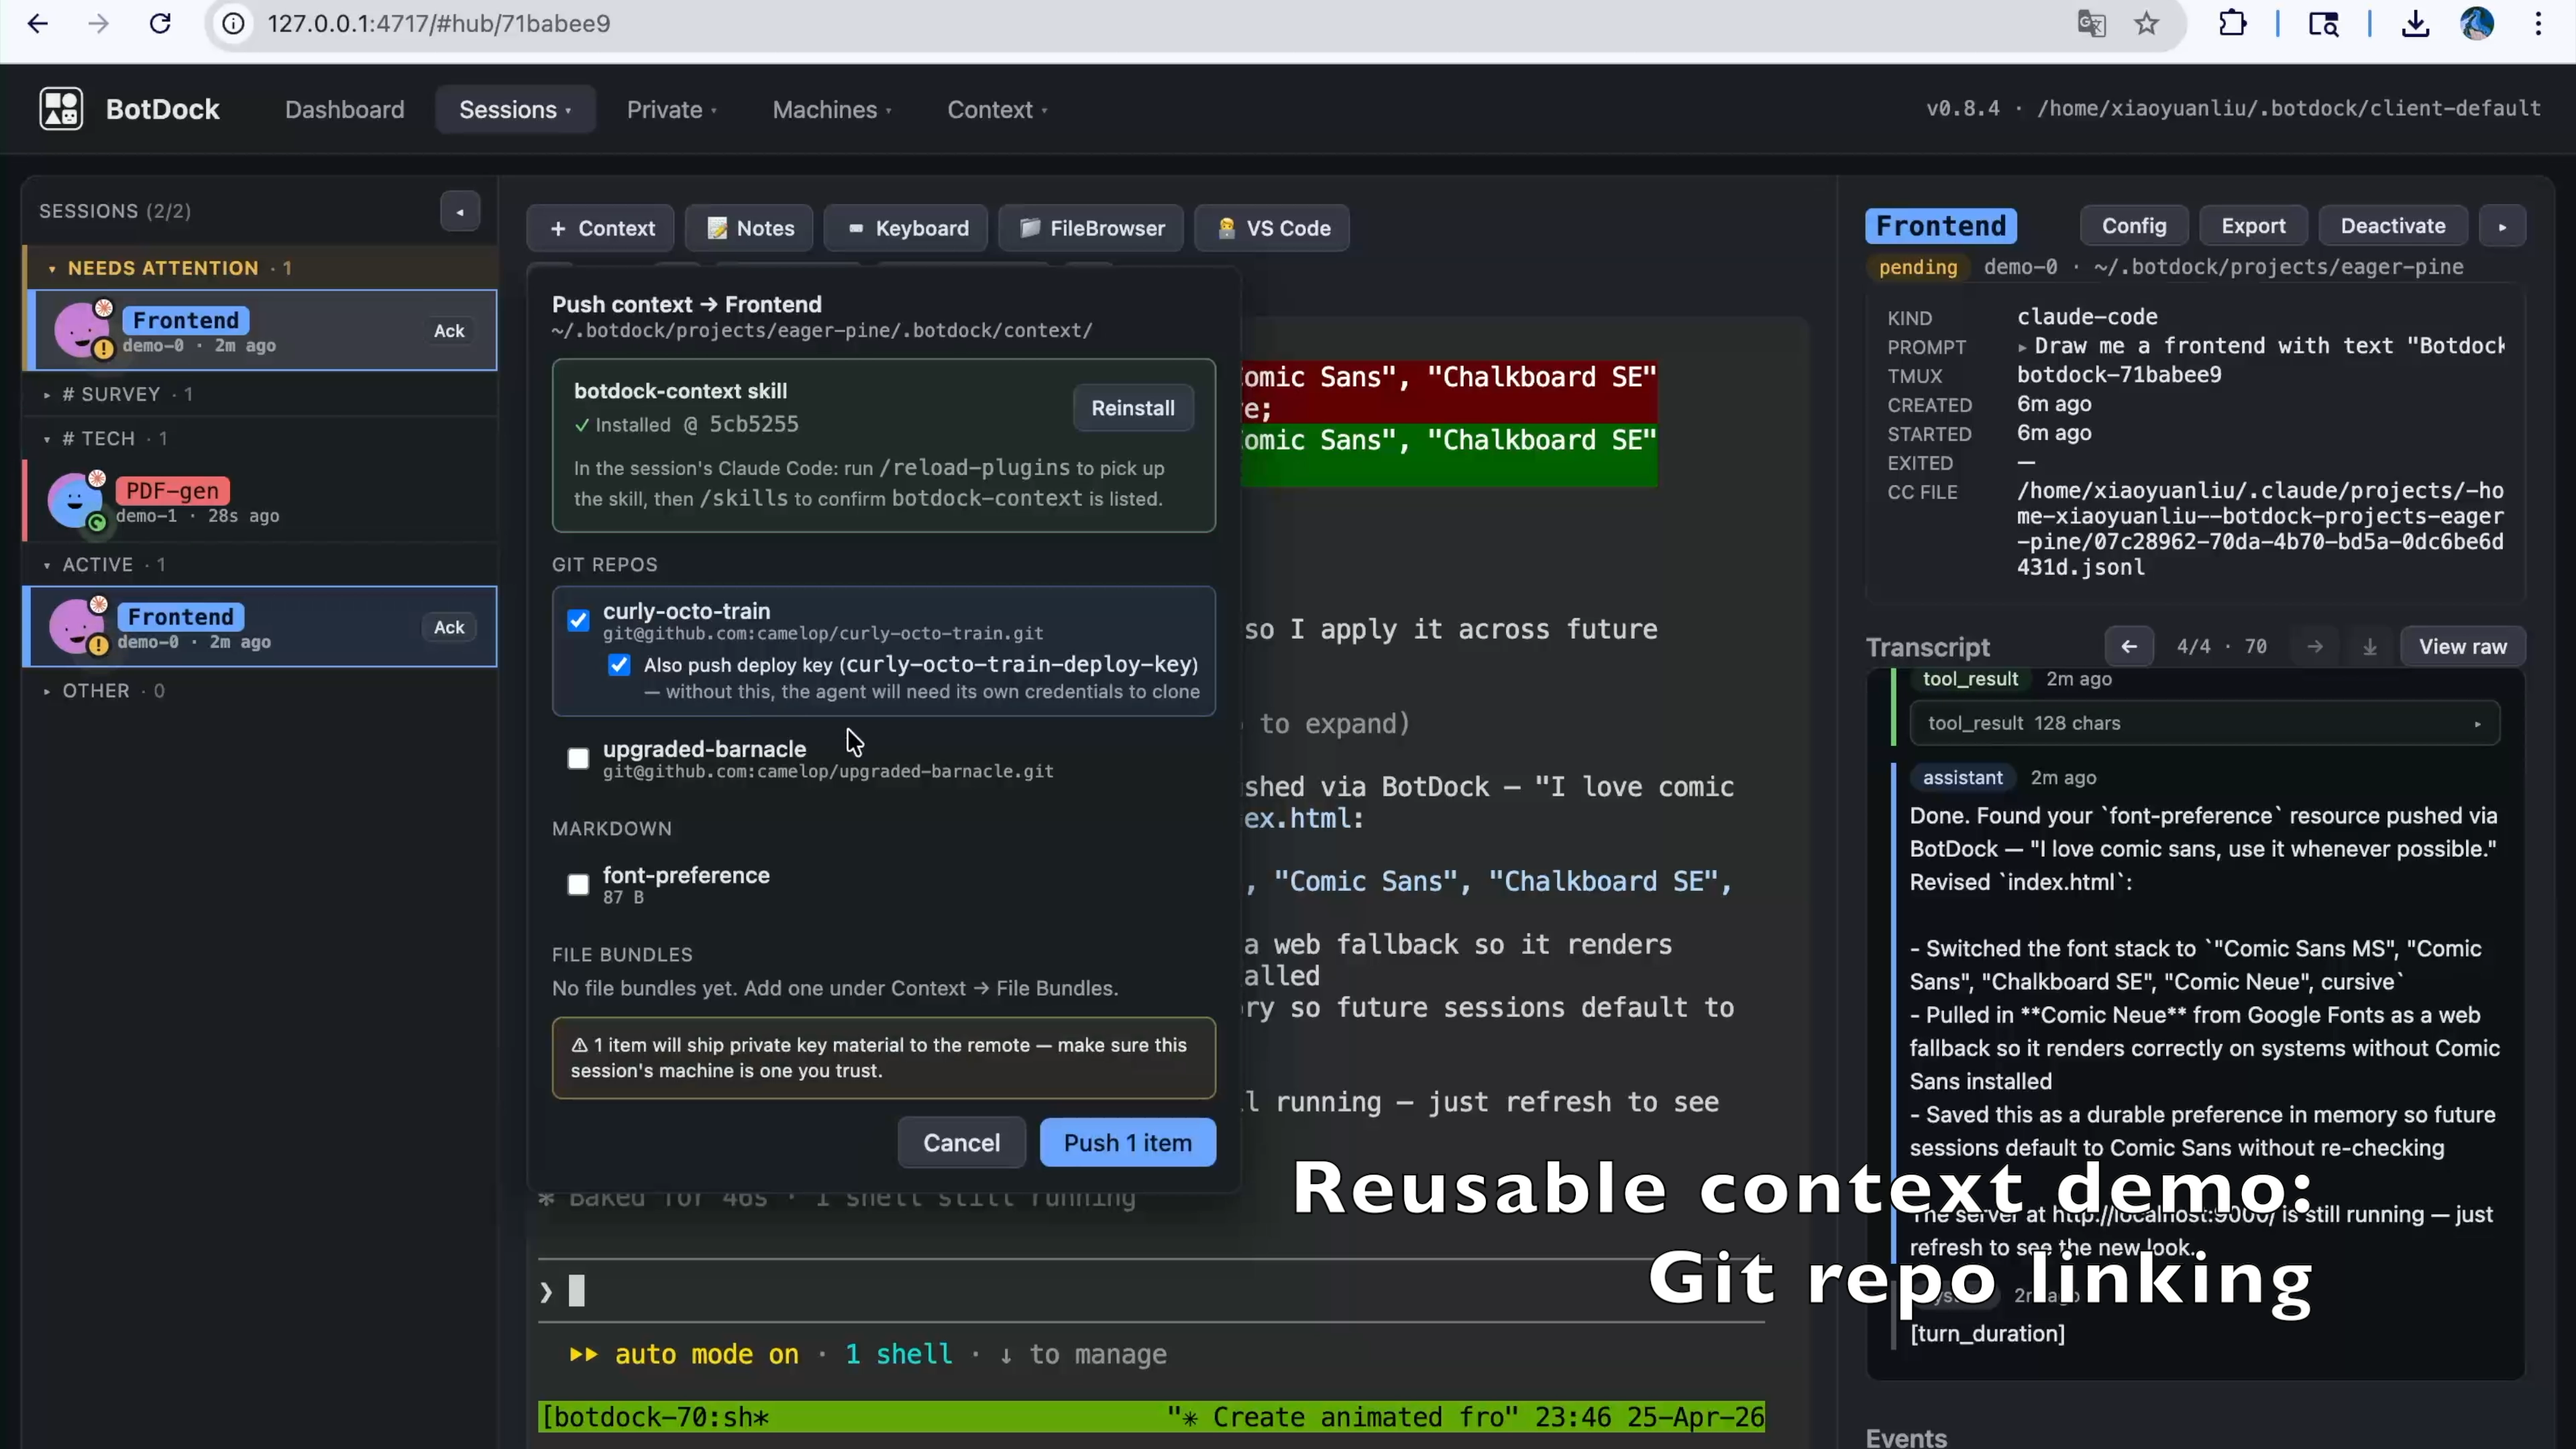Collapse the sessions sidebar arrow
2576x1449 pixels.
(460, 211)
